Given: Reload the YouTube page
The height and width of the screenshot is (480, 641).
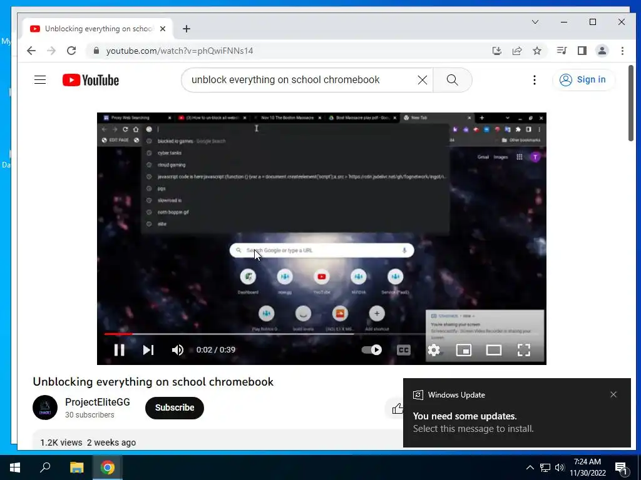Looking at the screenshot, I should 71,51.
